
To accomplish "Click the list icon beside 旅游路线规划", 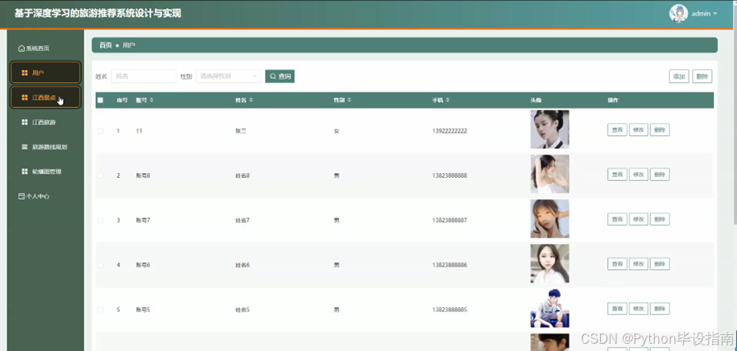I will click(25, 147).
